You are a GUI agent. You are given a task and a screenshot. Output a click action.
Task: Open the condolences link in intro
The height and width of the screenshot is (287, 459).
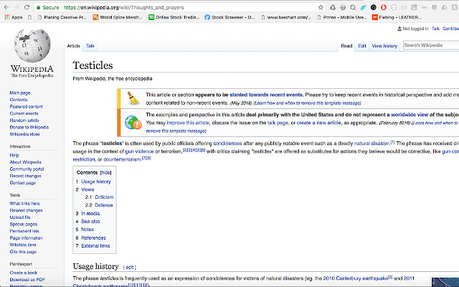click(227, 143)
